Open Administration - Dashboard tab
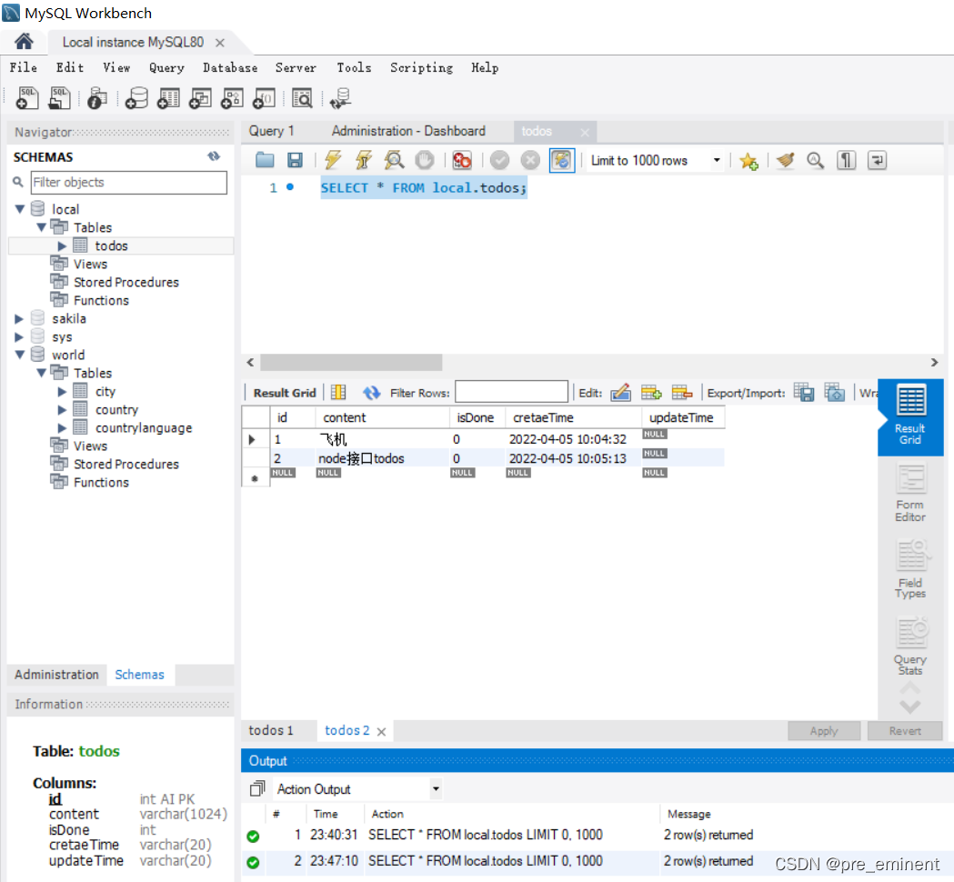The width and height of the screenshot is (954, 882). click(408, 131)
